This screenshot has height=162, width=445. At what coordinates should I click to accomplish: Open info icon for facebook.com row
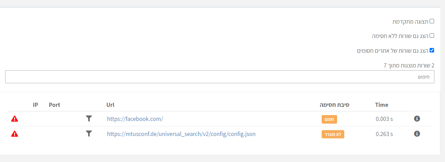point(417,119)
